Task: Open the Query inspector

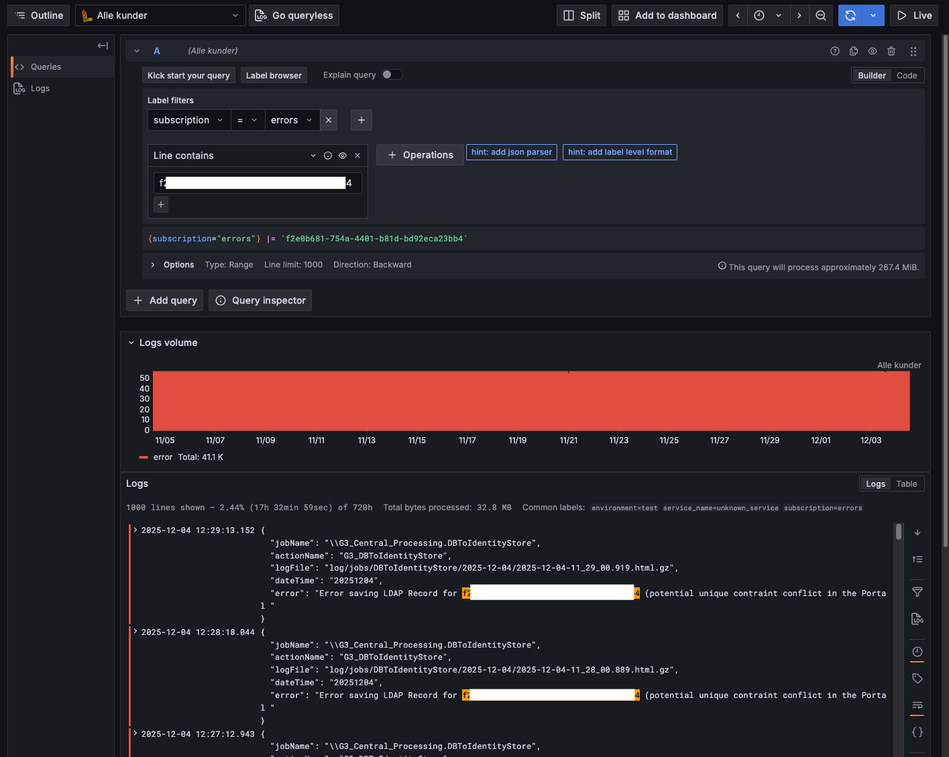Action: tap(260, 300)
